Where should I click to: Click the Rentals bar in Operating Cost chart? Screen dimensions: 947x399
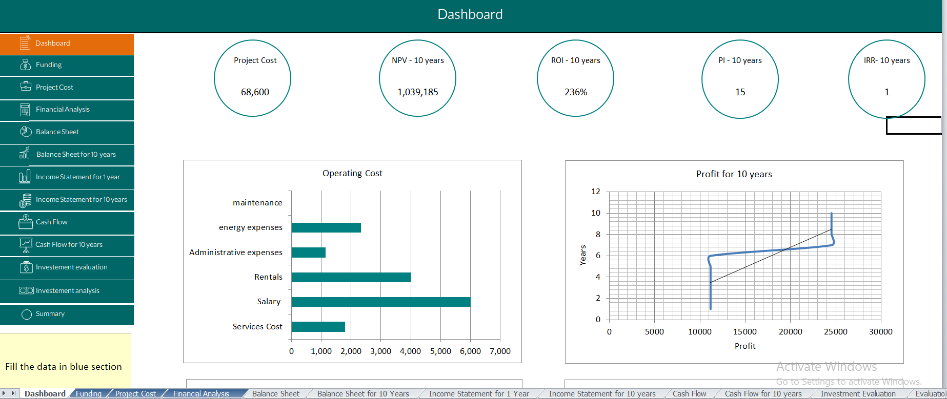(351, 277)
